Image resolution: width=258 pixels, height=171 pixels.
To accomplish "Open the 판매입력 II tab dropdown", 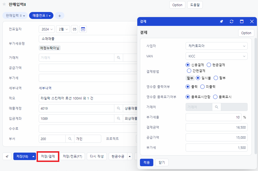I will (24, 16).
